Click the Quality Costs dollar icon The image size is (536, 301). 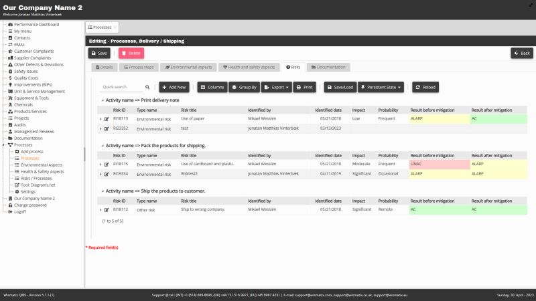10,78
